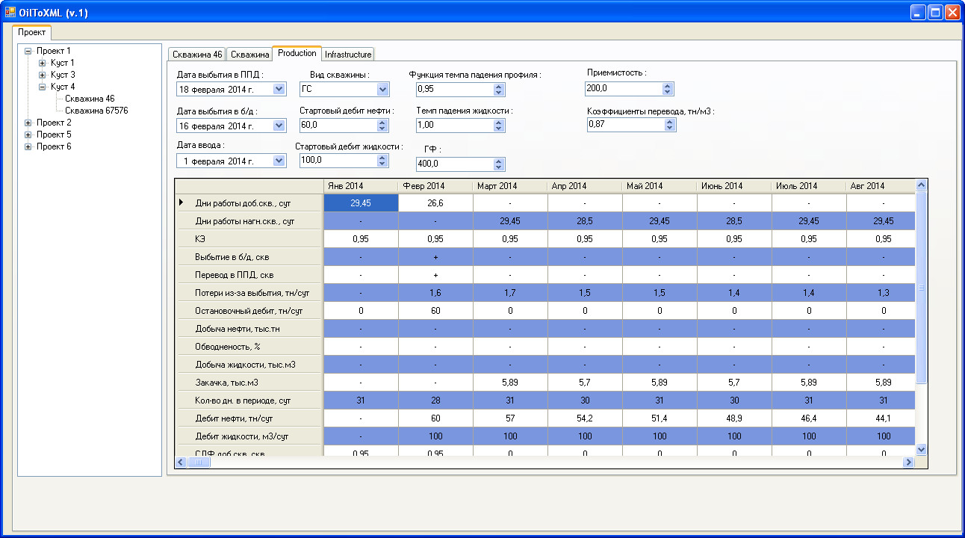The width and height of the screenshot is (965, 538).
Task: Select Скважина 46 in the project tree
Action: coord(90,99)
